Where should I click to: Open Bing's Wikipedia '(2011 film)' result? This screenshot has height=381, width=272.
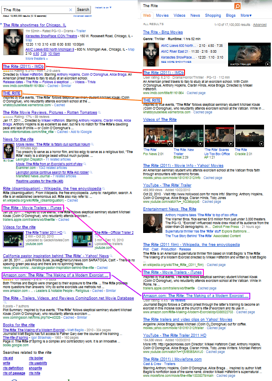[191, 244]
